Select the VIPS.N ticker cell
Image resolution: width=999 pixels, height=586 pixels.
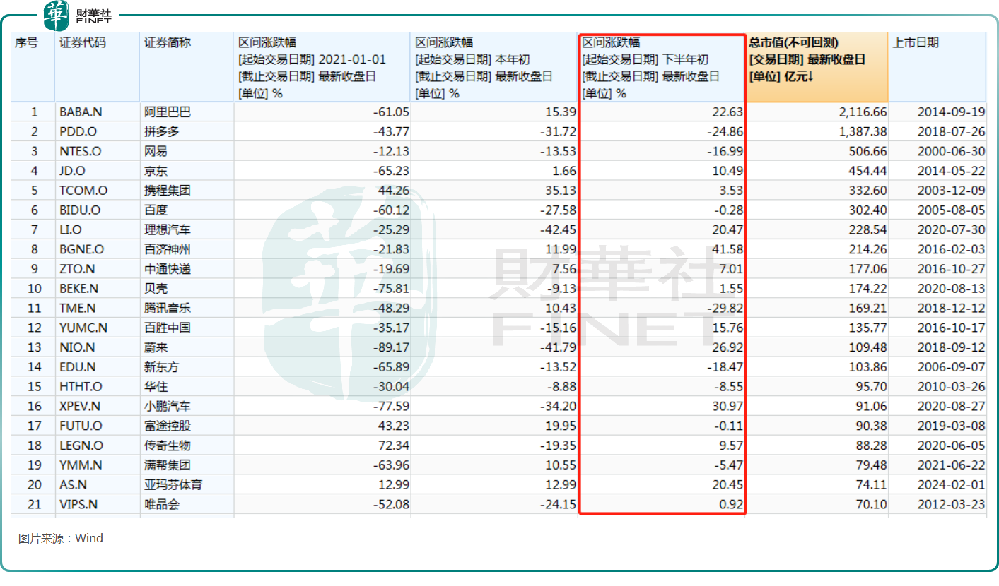(98, 505)
